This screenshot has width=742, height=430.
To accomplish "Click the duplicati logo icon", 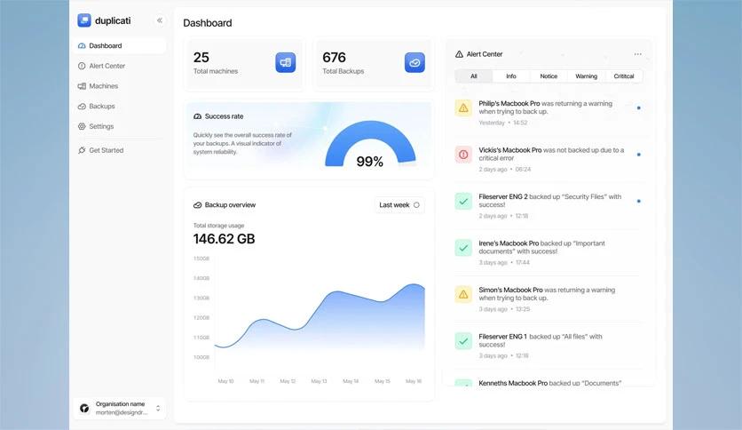I will 84,20.
